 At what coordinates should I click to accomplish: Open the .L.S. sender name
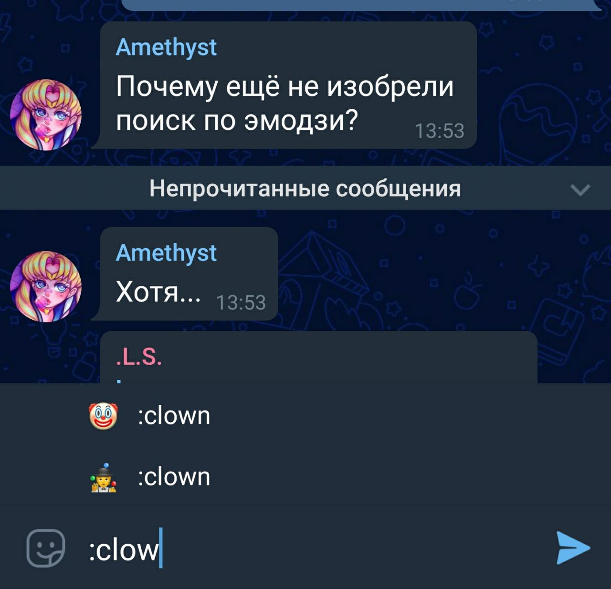pyautogui.click(x=139, y=357)
